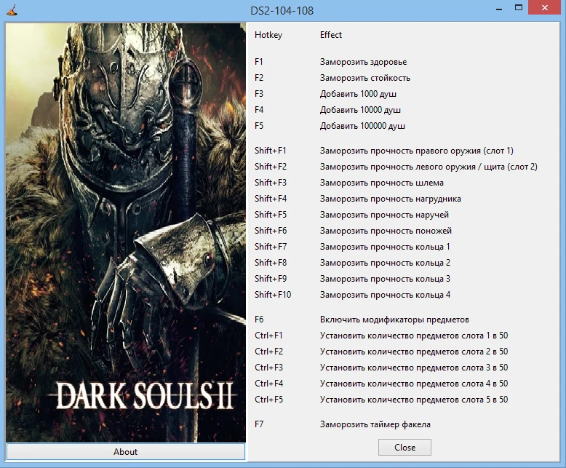Click the Ctrl+F4 hotkey label
The height and width of the screenshot is (468, 566).
pyautogui.click(x=269, y=384)
